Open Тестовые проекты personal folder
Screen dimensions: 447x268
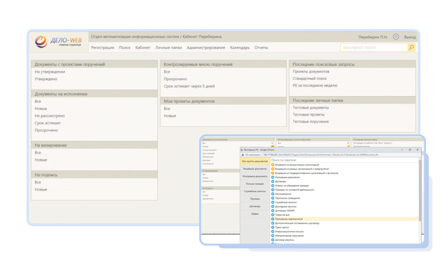tap(308, 114)
